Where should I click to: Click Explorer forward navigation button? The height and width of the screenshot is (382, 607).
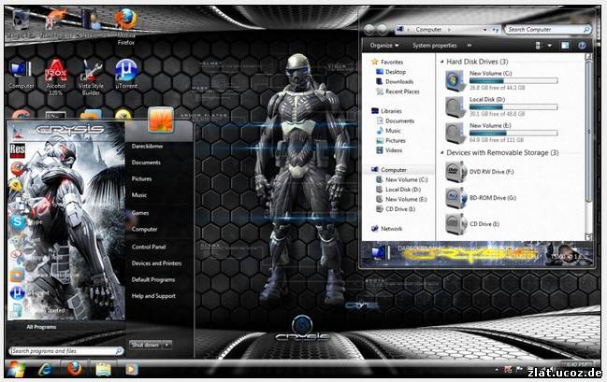(x=383, y=29)
